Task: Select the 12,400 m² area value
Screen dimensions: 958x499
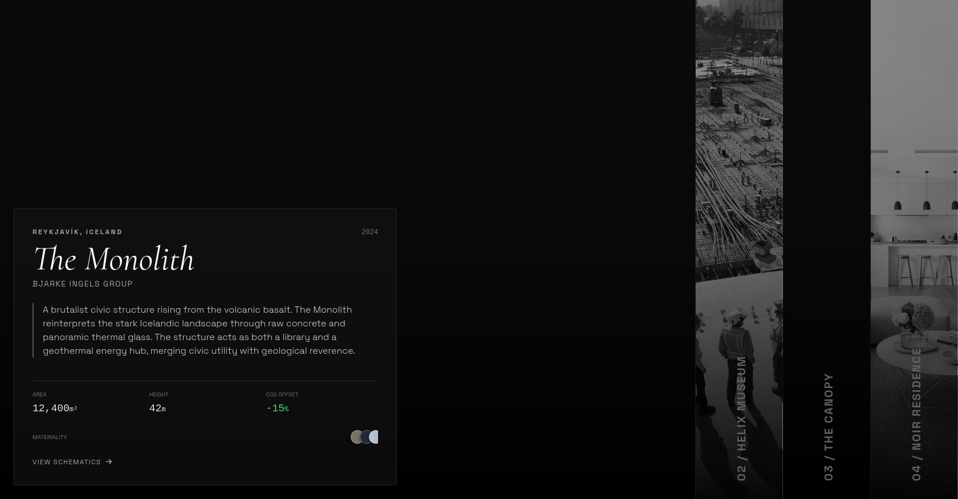Action: (55, 408)
